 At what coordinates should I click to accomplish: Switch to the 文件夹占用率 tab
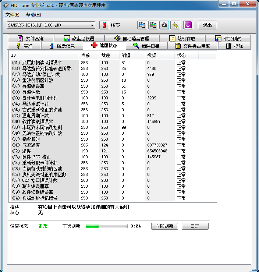[193, 46]
